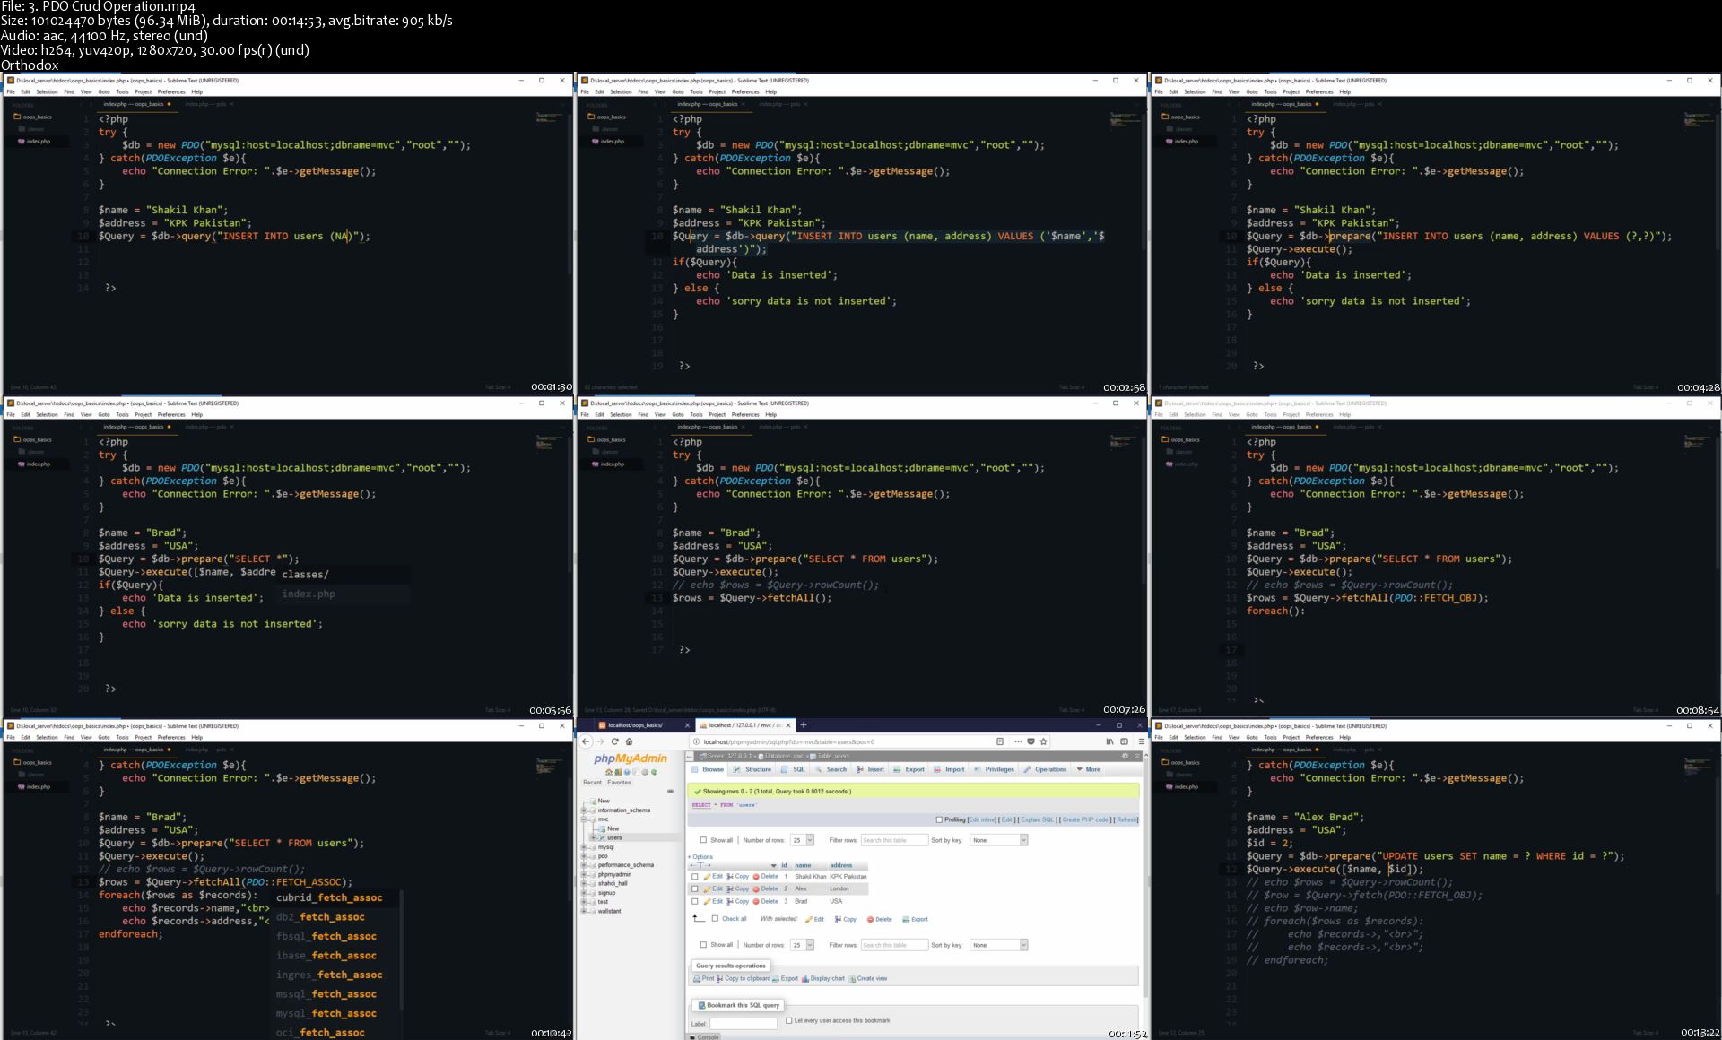1722x1040 pixels.
Task: Tick the Check all checkbox
Action: point(715,919)
